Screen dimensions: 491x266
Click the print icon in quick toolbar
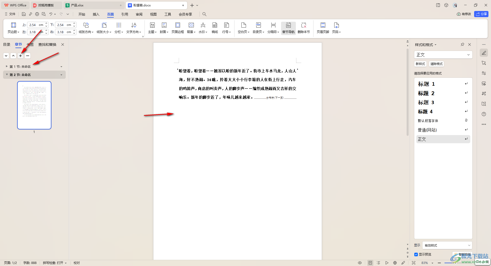37,14
